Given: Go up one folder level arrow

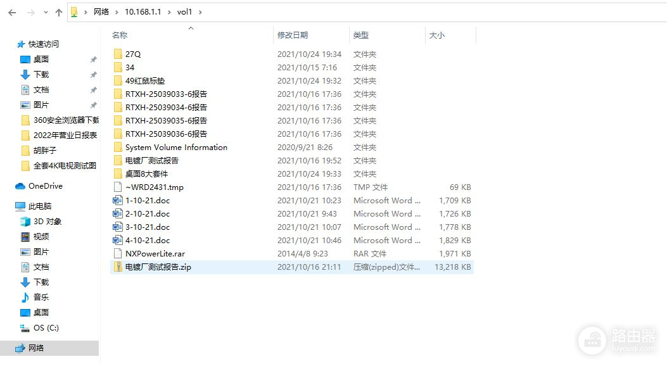Looking at the screenshot, I should (59, 12).
